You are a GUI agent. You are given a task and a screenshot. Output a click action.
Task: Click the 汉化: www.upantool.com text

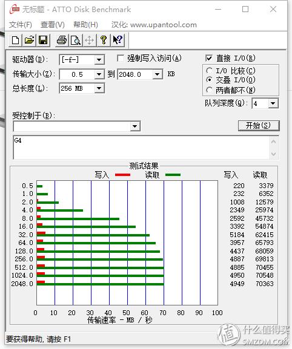[154, 24]
